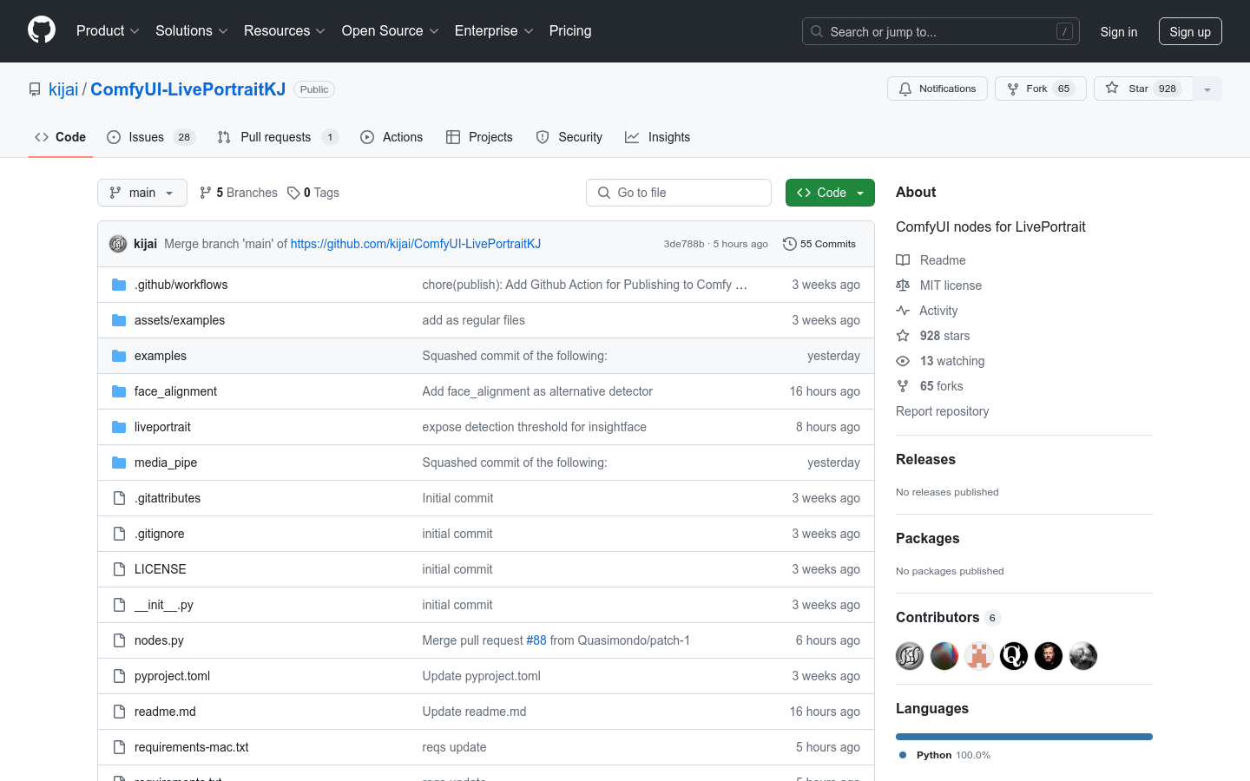Open the main branch selector dropdown
This screenshot has height=781, width=1250.
[142, 193]
